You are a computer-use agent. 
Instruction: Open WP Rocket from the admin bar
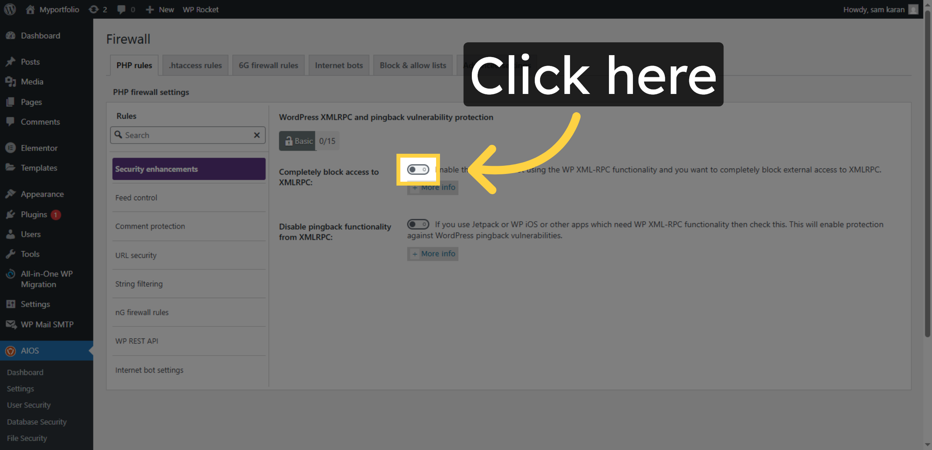click(200, 9)
